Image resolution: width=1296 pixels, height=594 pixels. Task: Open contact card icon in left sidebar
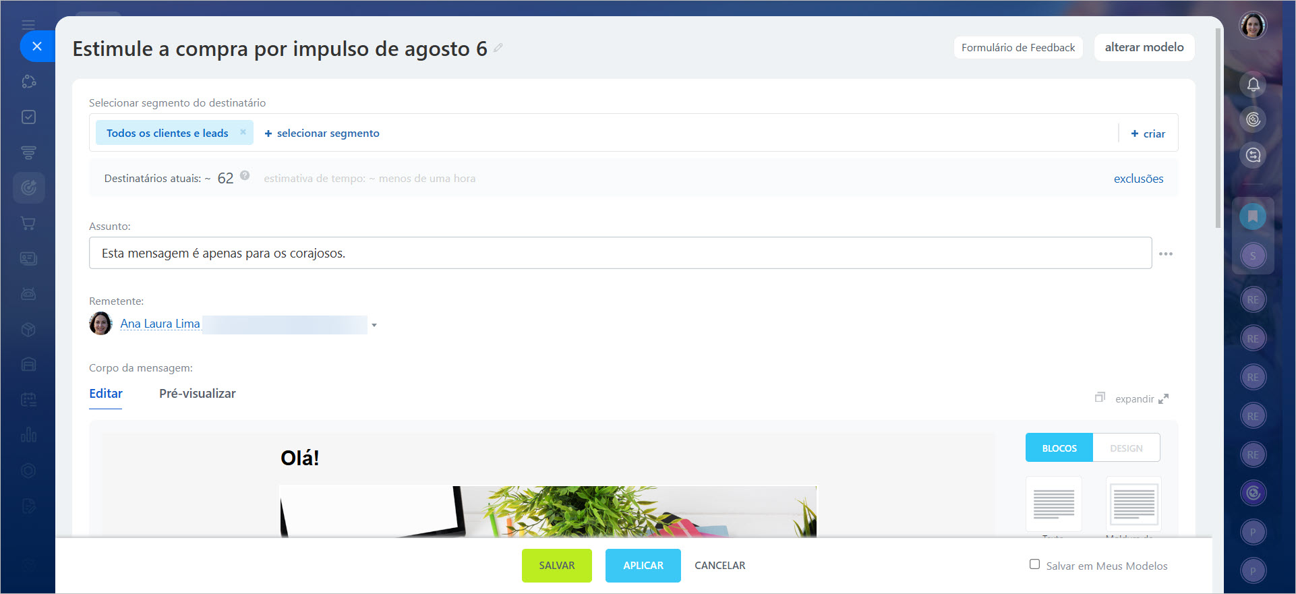(x=28, y=258)
